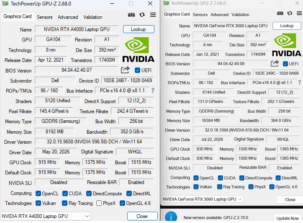Select Graphics Card tab in A4000 window
The width and height of the screenshot is (303, 223).
(18, 16)
